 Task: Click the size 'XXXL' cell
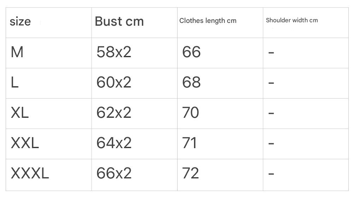30,173
